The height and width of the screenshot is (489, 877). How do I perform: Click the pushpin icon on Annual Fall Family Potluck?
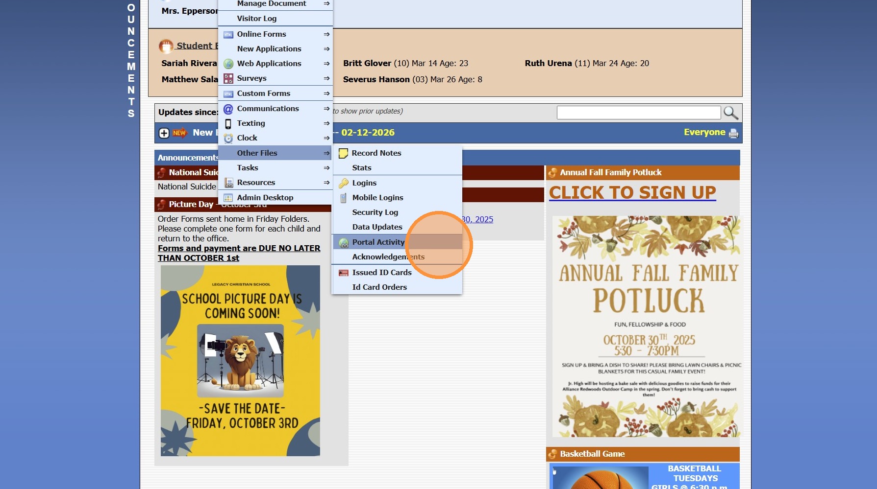pos(552,172)
